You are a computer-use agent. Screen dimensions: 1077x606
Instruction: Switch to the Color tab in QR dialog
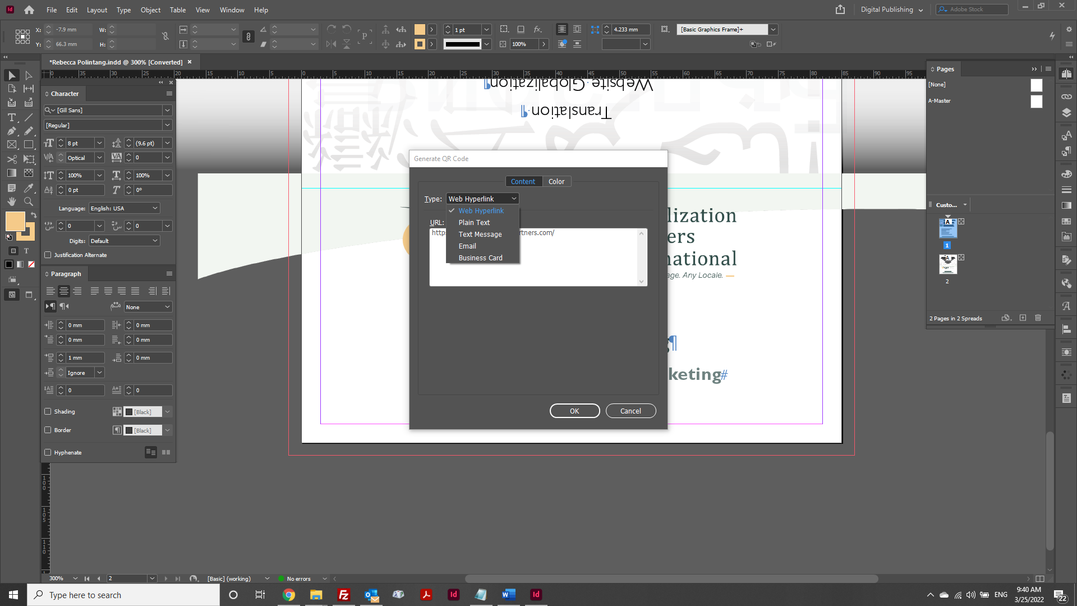(556, 181)
